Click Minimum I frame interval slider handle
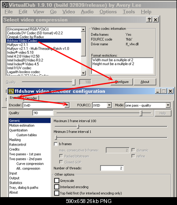This screenshot has height=205, width=177. click(x=56, y=137)
